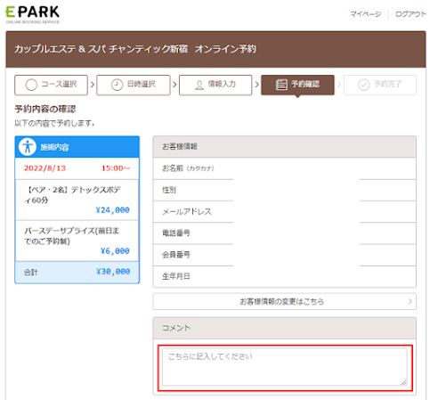Go to the 日時選択 step tab

coord(134,85)
